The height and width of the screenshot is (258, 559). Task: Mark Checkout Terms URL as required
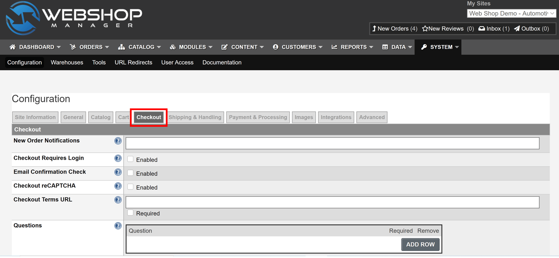click(130, 213)
